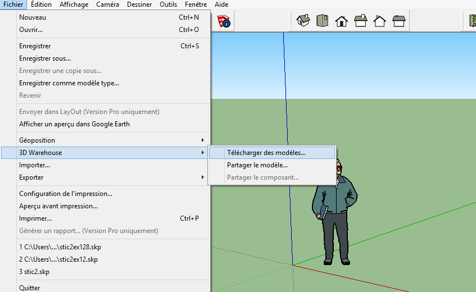476x292 pixels.
Task: Switch to the Left view icon
Action: pyautogui.click(x=399, y=21)
